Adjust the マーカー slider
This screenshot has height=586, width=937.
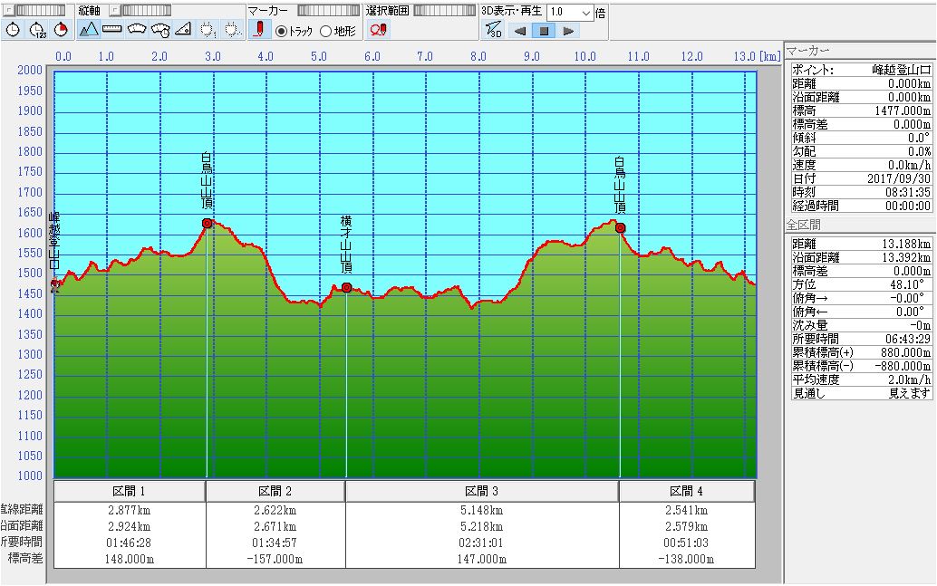pos(329,11)
